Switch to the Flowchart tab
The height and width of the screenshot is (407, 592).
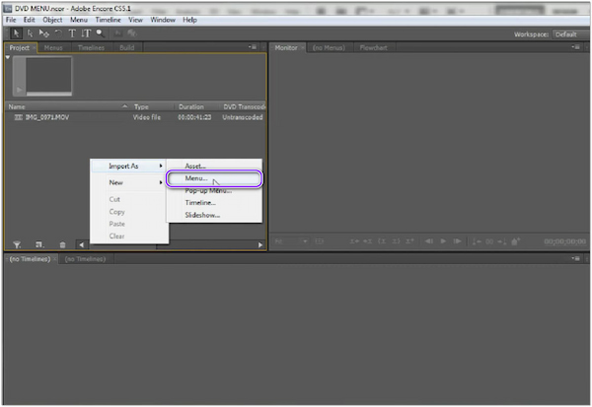point(373,48)
